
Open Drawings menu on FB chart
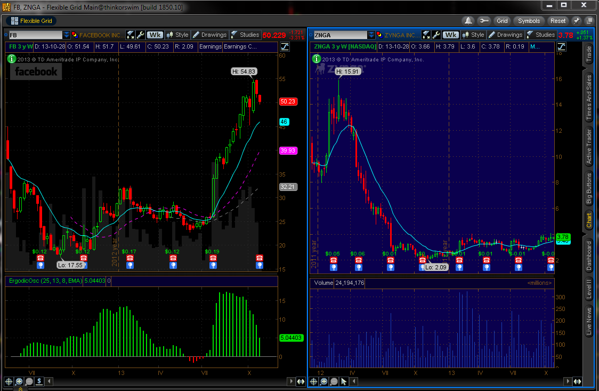[209, 35]
